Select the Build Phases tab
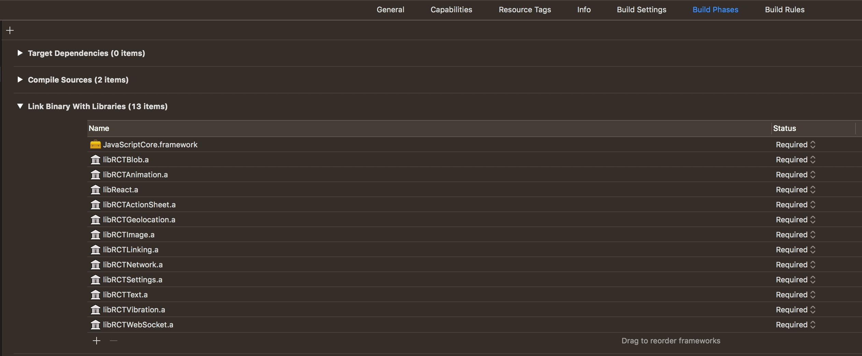Image resolution: width=862 pixels, height=356 pixels. (715, 10)
